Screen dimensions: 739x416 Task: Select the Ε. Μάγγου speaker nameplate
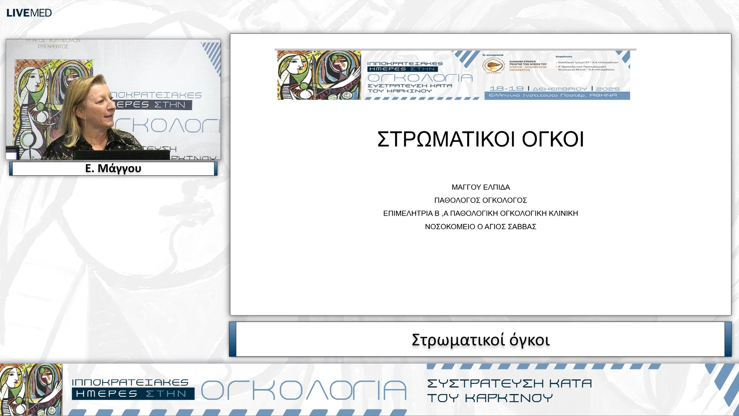click(x=113, y=168)
